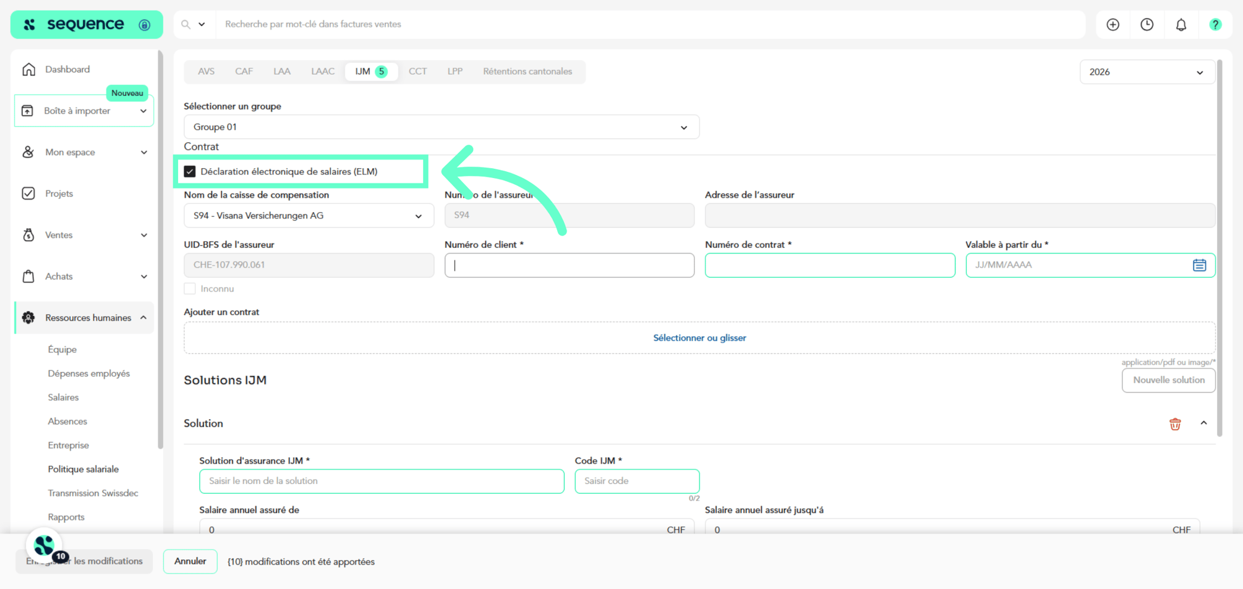1243x589 pixels.
Task: Click the Sélectionner ou glisser link
Action: click(699, 337)
